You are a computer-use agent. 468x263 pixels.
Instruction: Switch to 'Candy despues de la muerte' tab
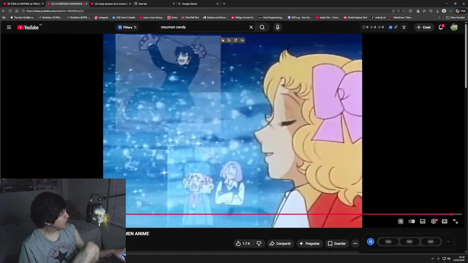(110, 4)
